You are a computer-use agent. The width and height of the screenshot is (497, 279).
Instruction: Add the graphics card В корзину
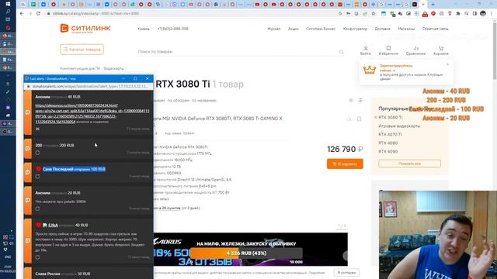(x=345, y=164)
